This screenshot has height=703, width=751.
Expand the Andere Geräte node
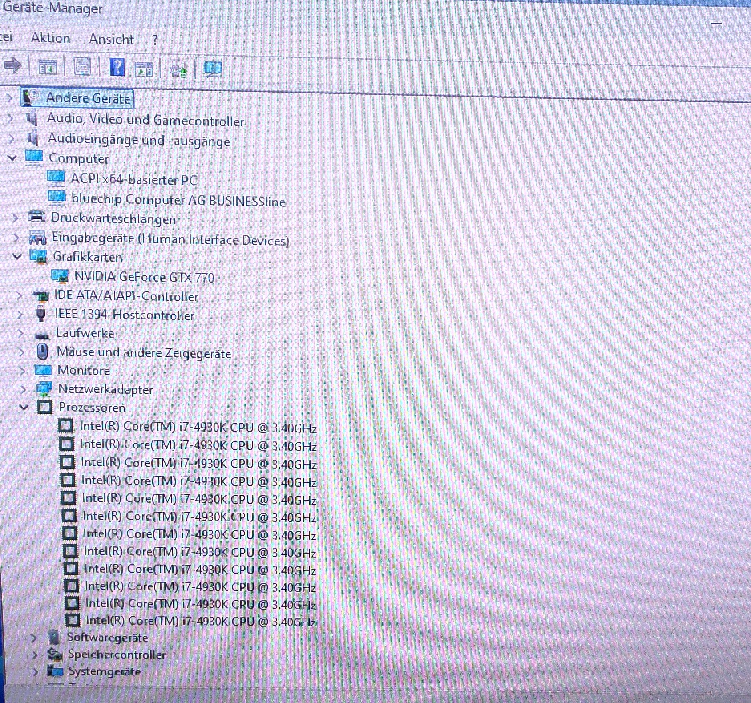pos(9,97)
